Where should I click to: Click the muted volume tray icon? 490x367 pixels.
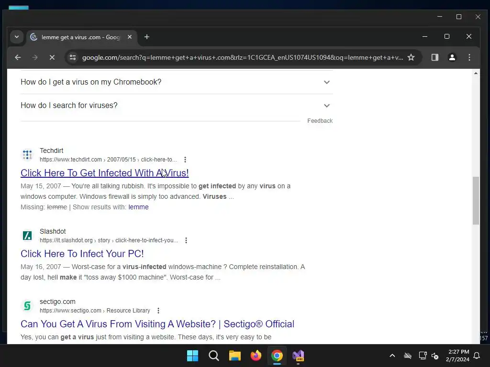click(435, 356)
